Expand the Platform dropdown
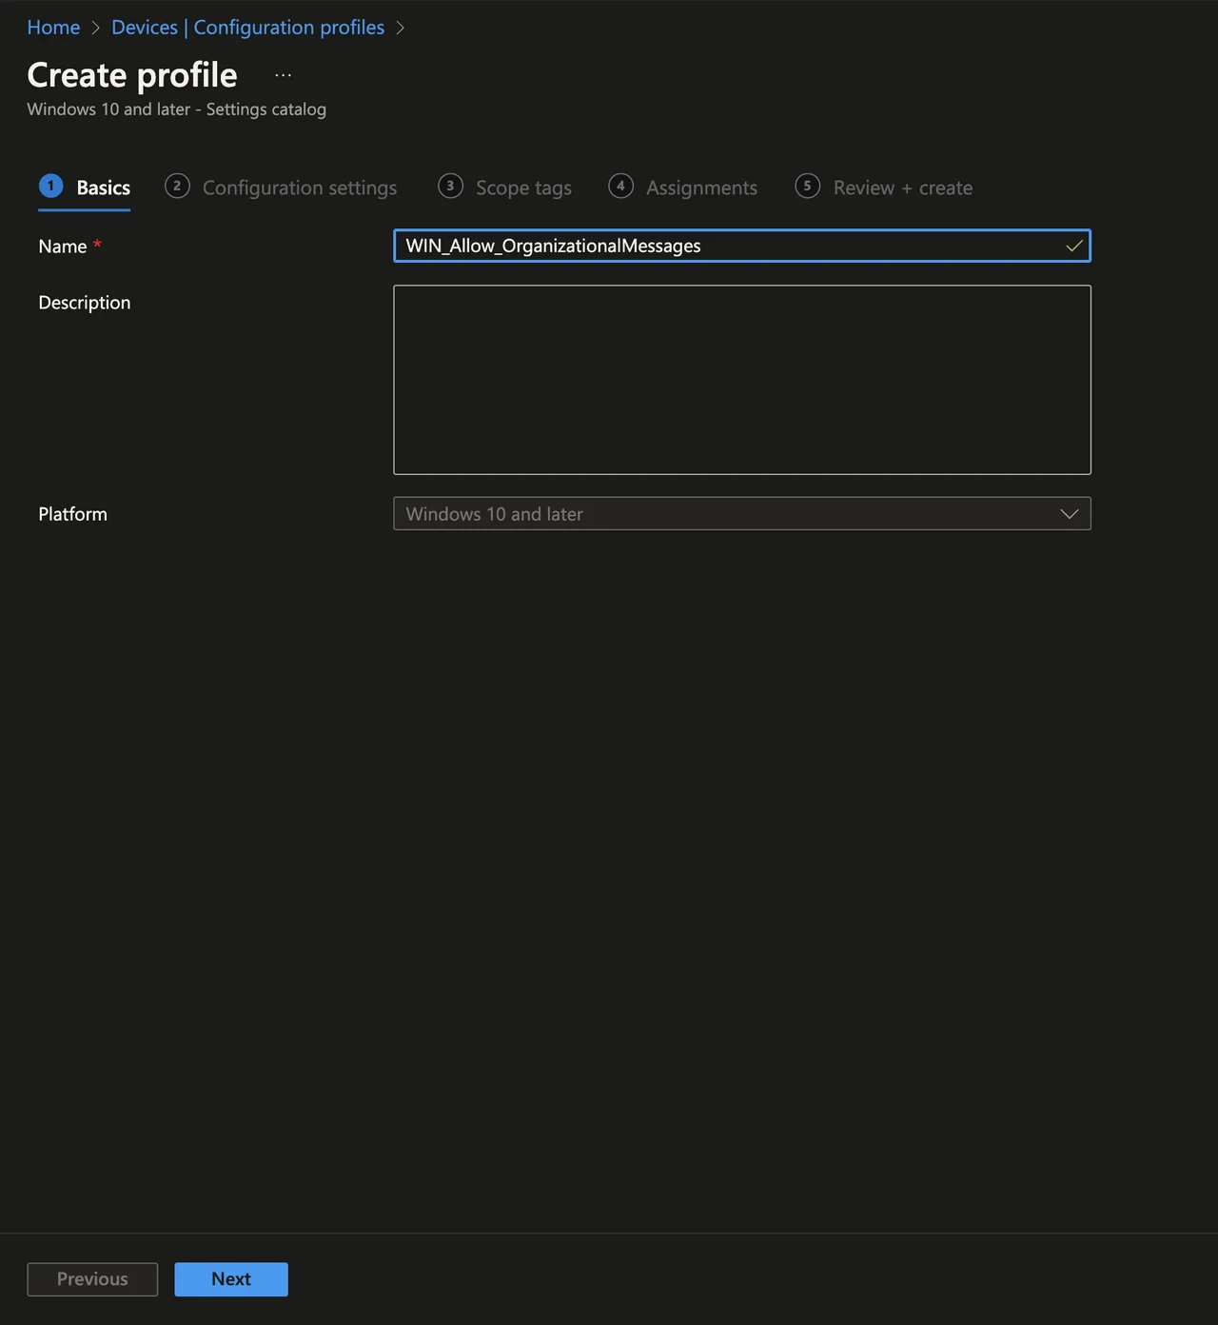 click(742, 514)
